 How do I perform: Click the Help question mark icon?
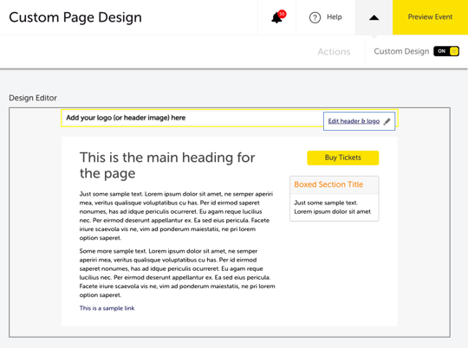(315, 17)
